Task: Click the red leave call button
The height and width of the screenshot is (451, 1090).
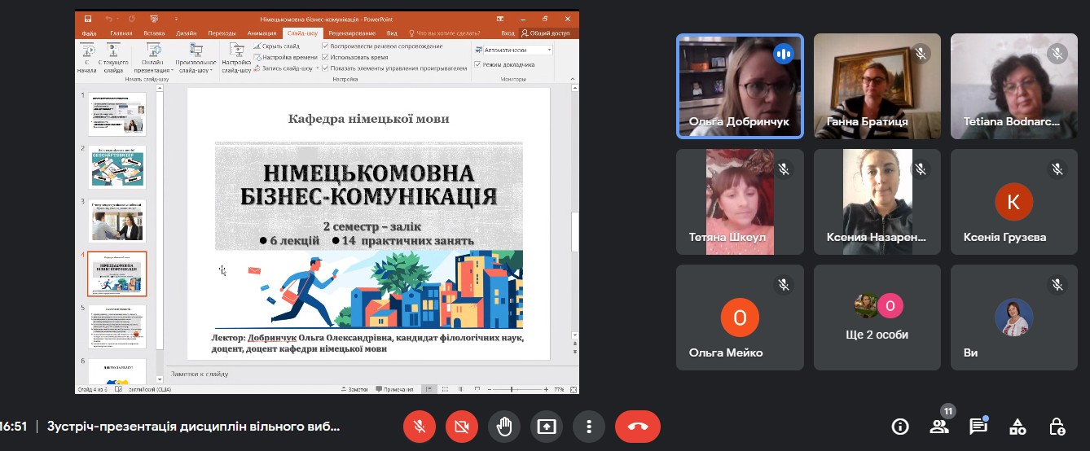Action: point(637,426)
